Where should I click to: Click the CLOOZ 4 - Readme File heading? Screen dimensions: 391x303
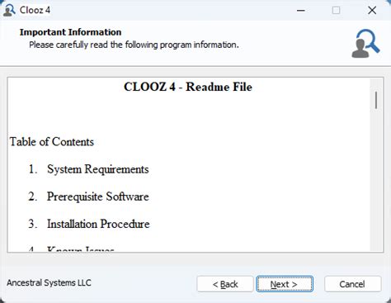(x=188, y=87)
